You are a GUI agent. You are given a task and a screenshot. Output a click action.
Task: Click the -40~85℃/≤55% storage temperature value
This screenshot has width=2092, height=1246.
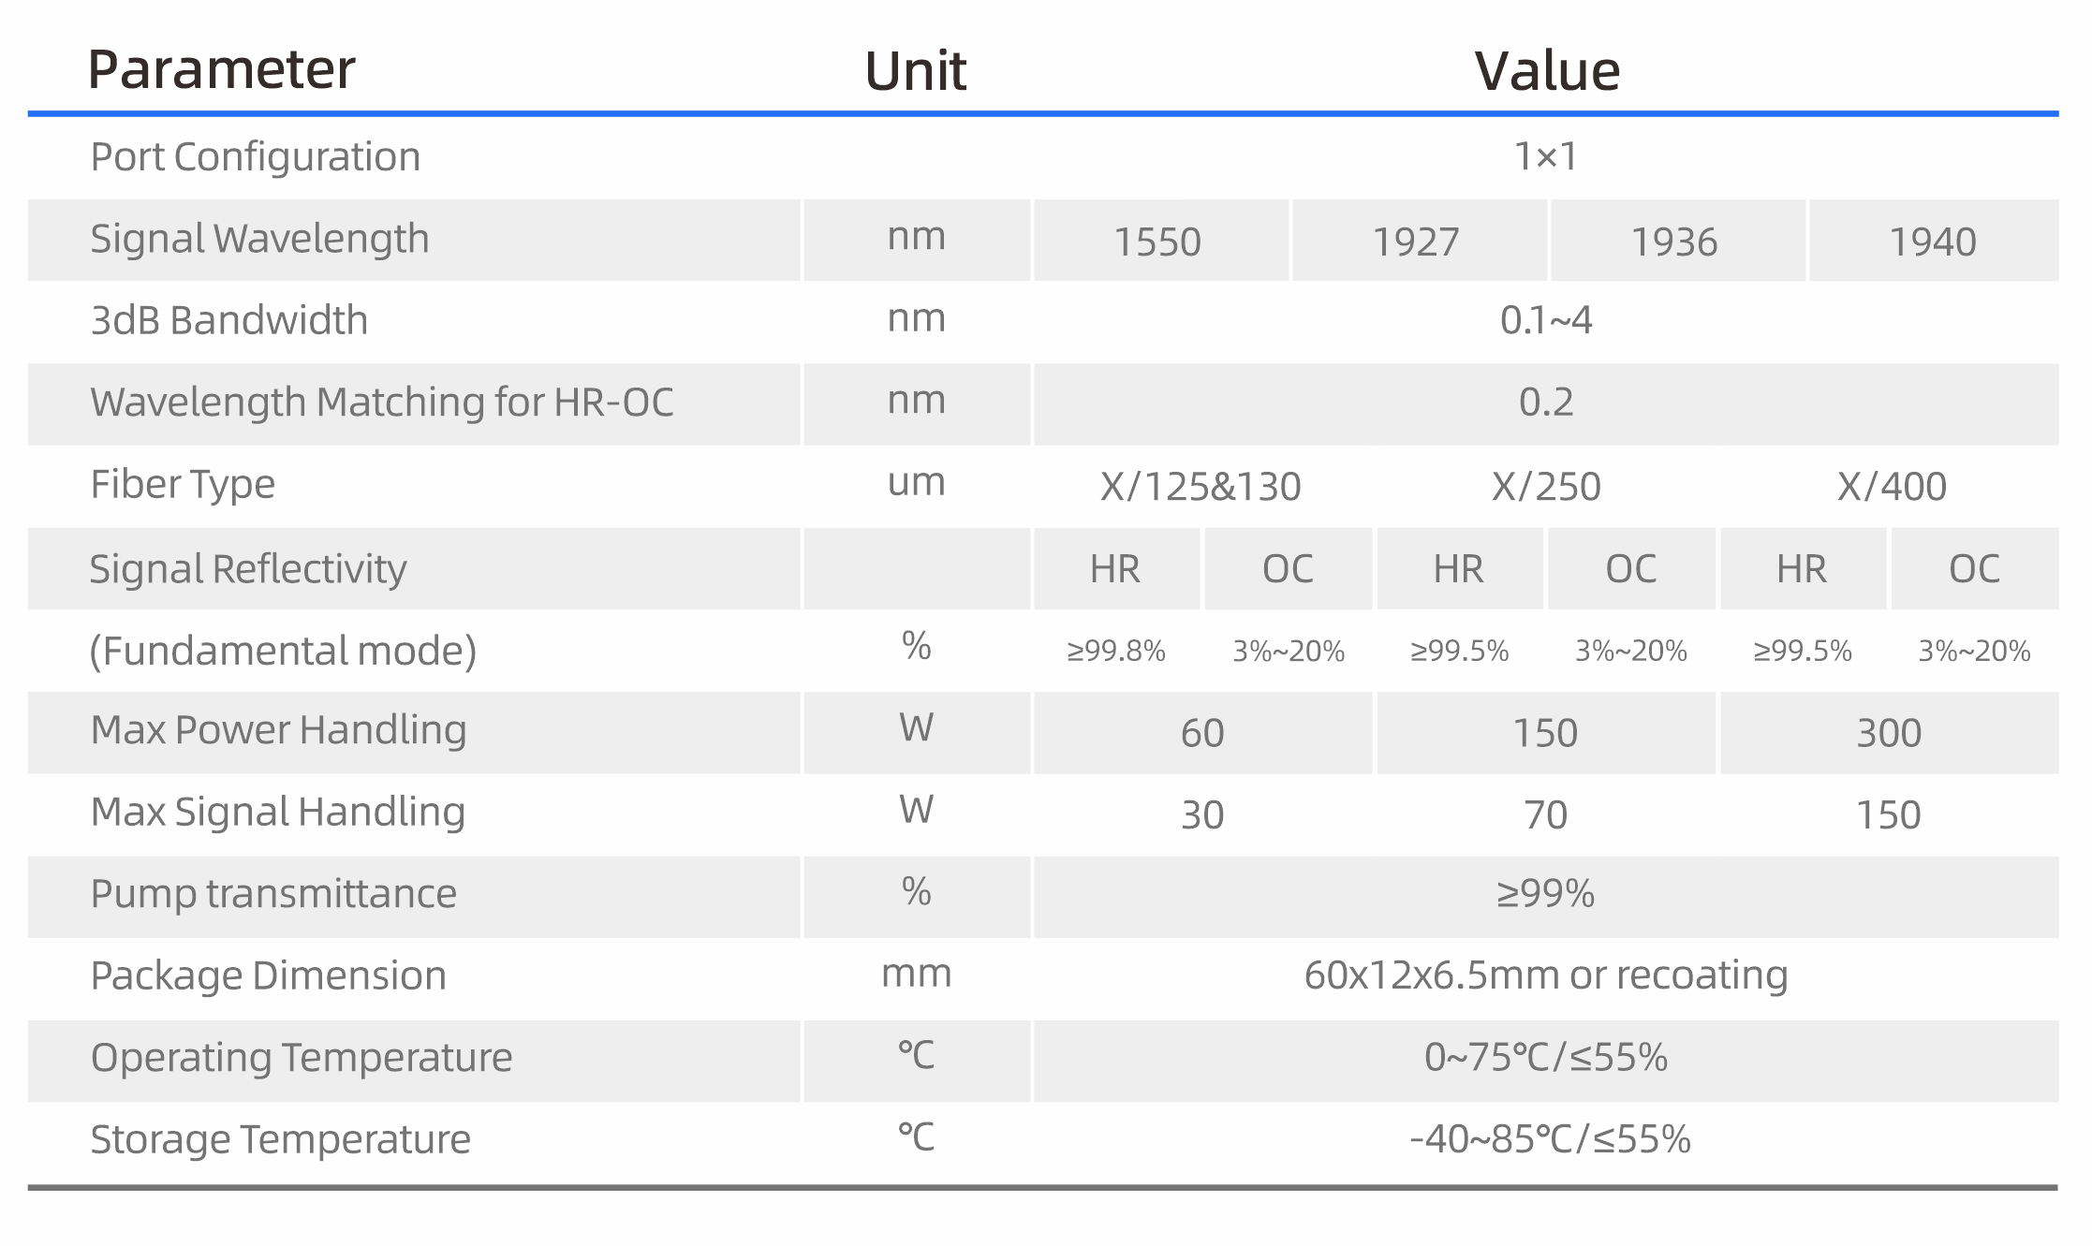click(x=1550, y=1139)
